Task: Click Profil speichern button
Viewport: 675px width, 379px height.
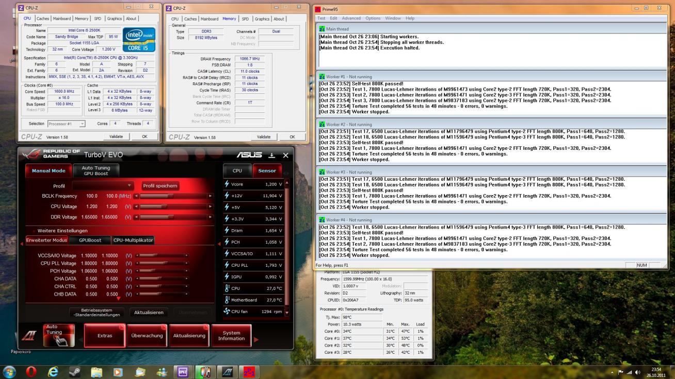Action: (160, 185)
